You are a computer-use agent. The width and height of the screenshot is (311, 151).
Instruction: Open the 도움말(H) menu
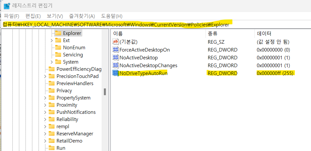click(112, 16)
